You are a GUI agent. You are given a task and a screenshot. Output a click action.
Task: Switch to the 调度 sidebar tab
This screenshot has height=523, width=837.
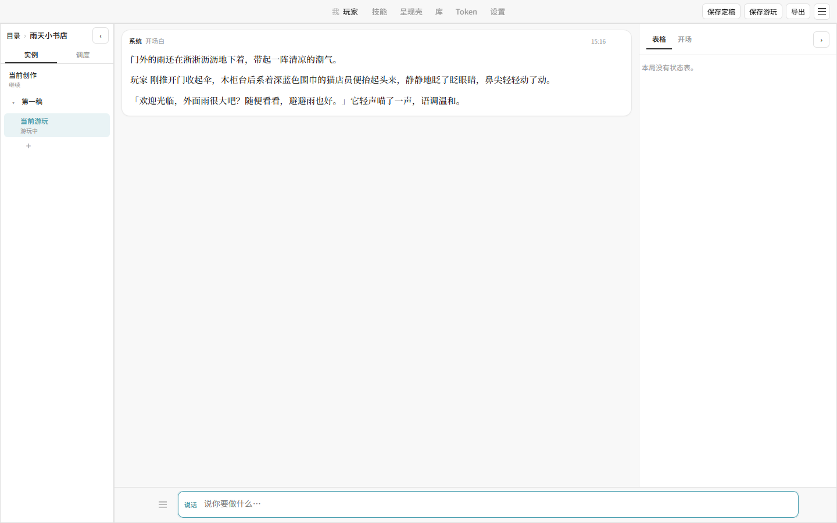coord(83,55)
